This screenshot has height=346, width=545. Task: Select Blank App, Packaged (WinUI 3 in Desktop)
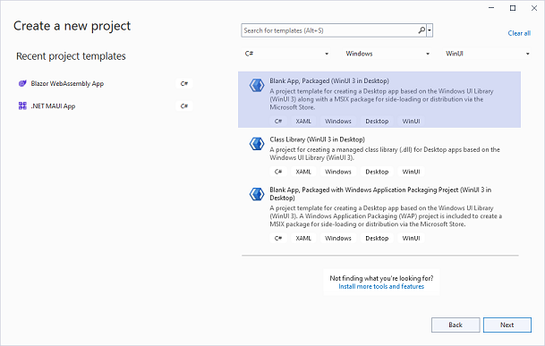tap(379, 100)
